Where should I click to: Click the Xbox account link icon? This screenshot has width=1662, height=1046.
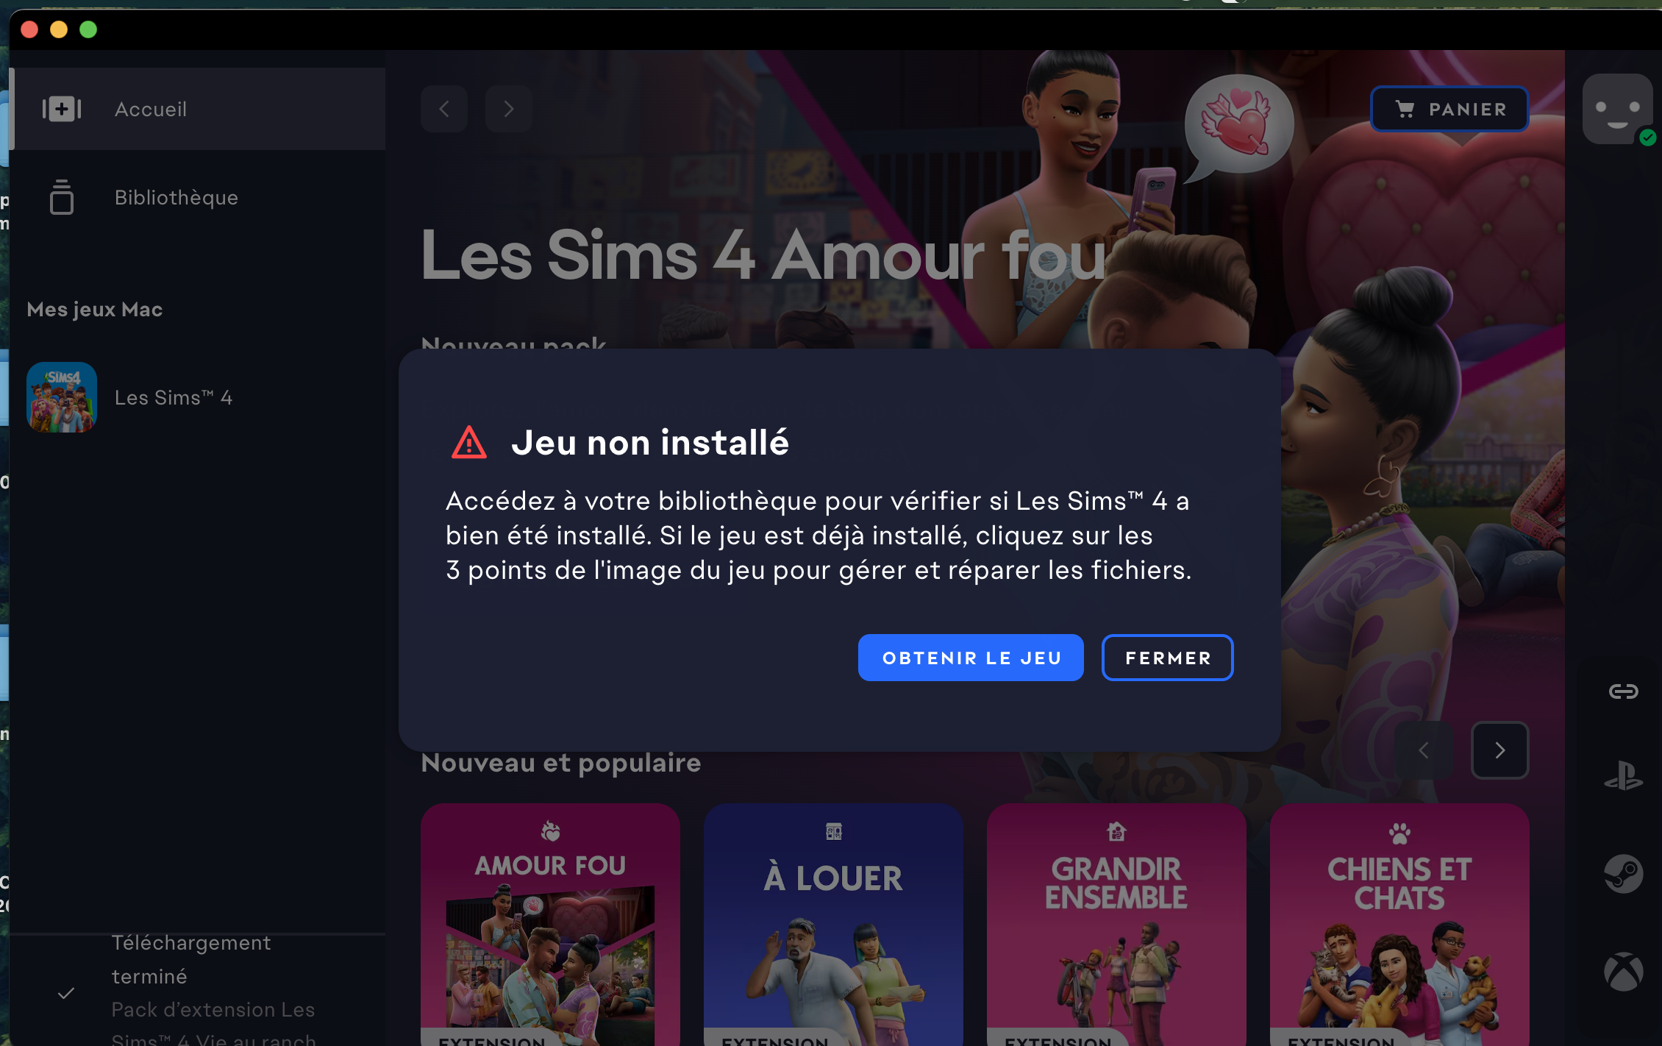click(x=1623, y=972)
